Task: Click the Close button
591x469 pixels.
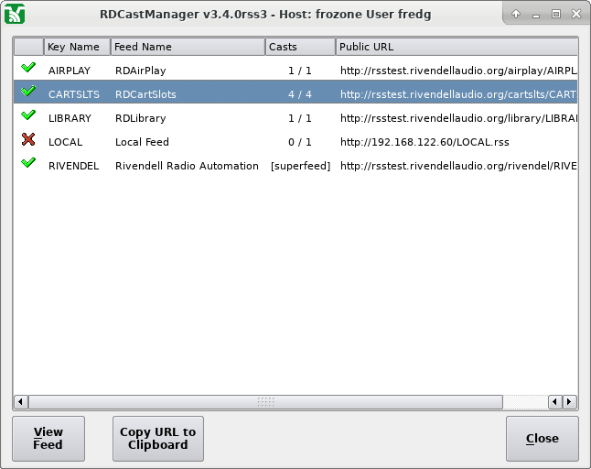Action: tap(542, 439)
